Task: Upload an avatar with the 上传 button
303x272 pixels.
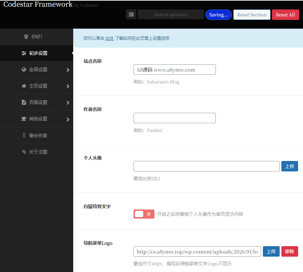Action: [x=289, y=166]
